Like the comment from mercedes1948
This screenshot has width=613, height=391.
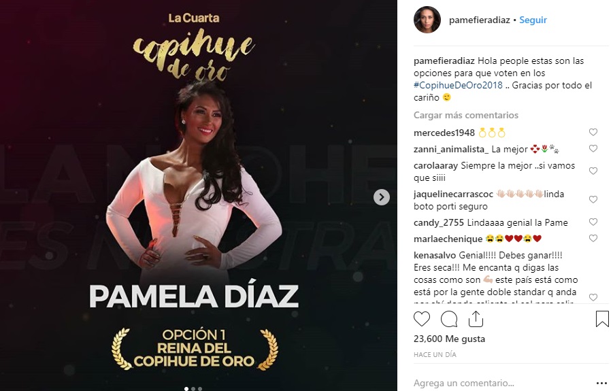593,133
